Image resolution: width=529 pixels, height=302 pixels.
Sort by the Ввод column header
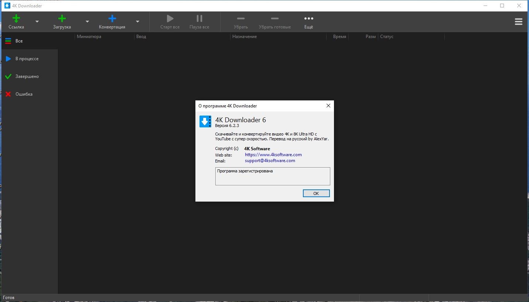click(182, 37)
